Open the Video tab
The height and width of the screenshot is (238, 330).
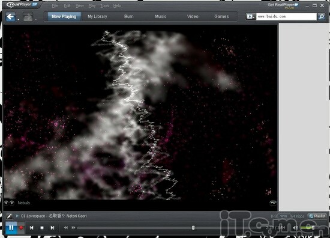coord(193,16)
